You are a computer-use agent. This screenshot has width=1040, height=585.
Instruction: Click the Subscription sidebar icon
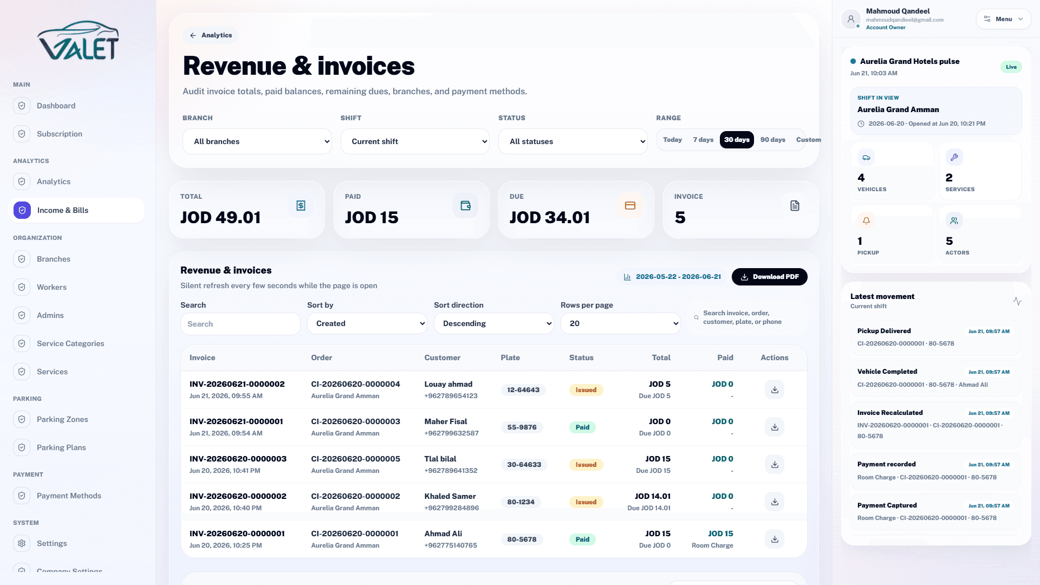tap(22, 134)
